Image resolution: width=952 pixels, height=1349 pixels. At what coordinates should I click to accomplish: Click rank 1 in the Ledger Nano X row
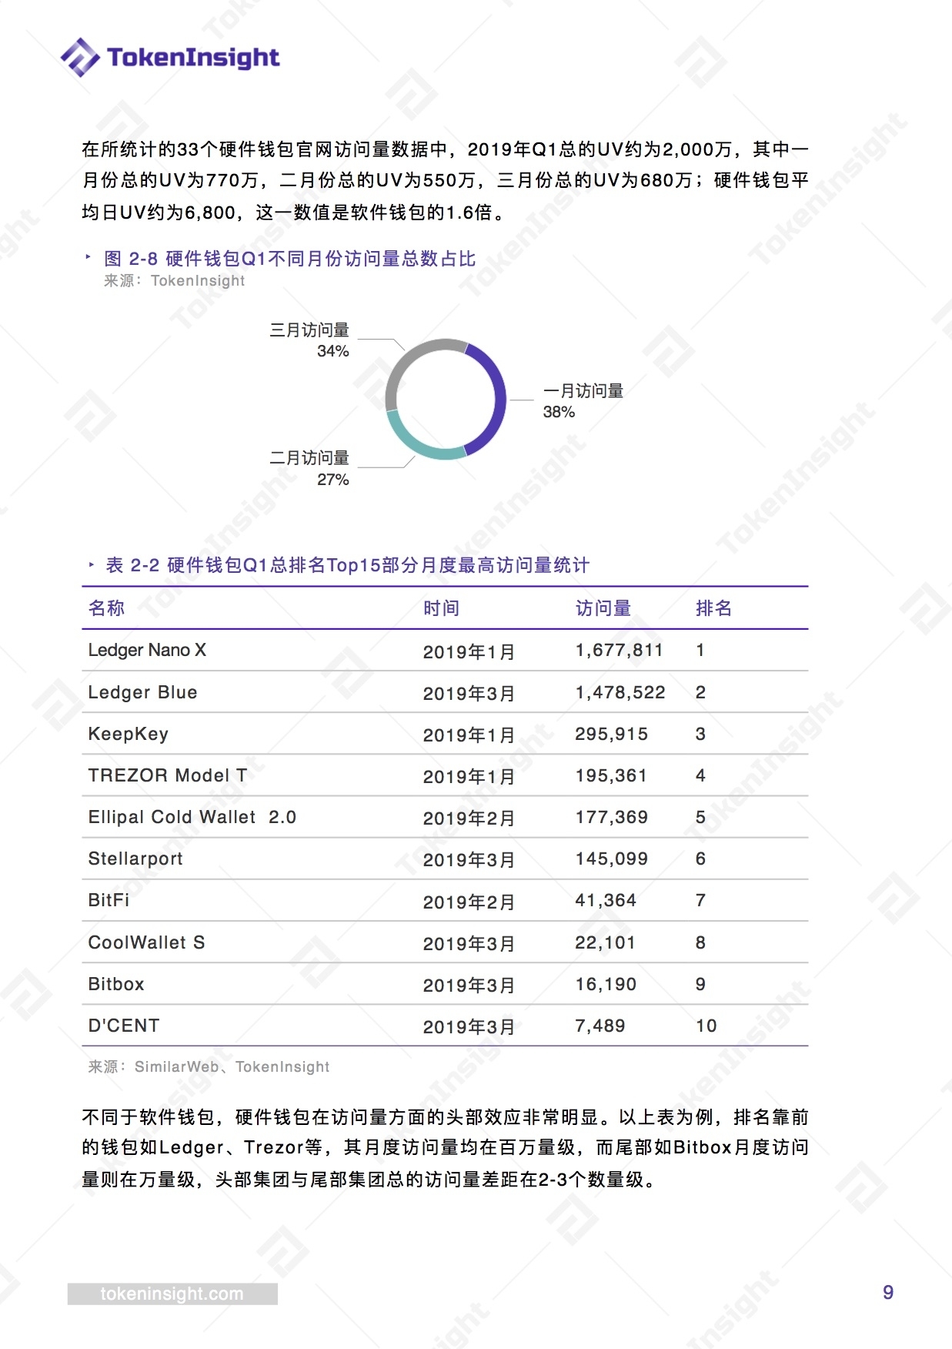point(700,651)
